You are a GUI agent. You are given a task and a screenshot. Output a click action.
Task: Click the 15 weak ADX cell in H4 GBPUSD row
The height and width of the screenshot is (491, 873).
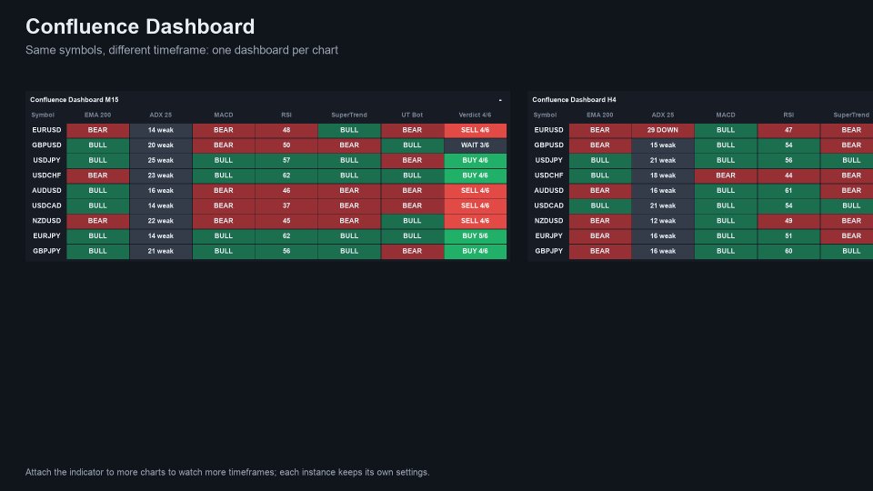663,145
